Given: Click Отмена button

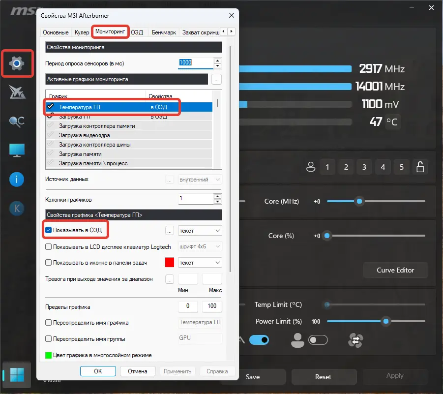Looking at the screenshot, I should pos(138,371).
